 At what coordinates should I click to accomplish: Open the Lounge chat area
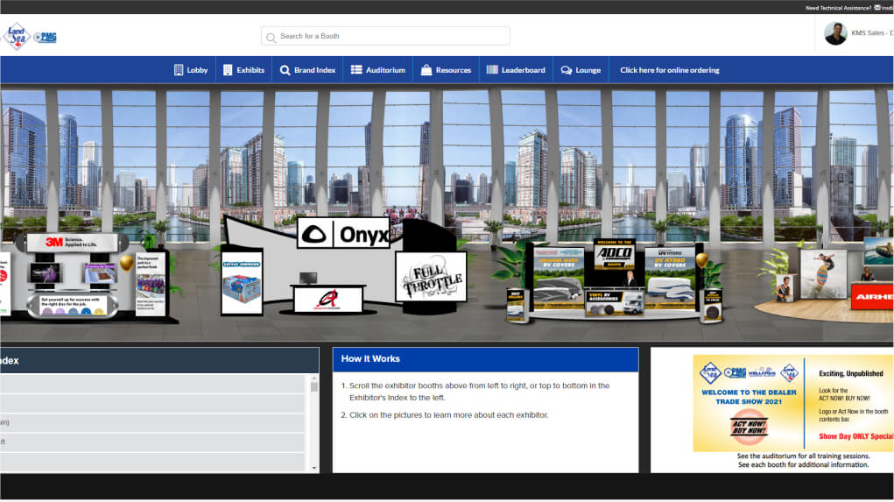click(581, 70)
